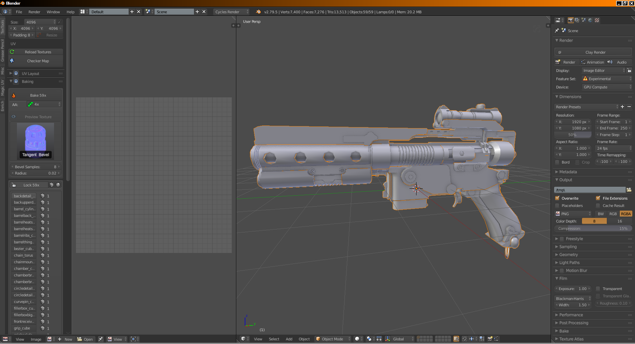Click the Audio render button
Viewport: 635px width, 344px height.
(x=619, y=62)
